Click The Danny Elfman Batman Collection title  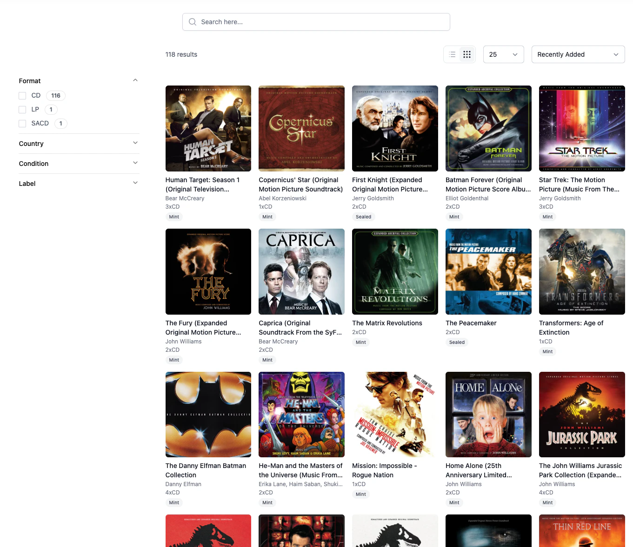[x=206, y=470]
